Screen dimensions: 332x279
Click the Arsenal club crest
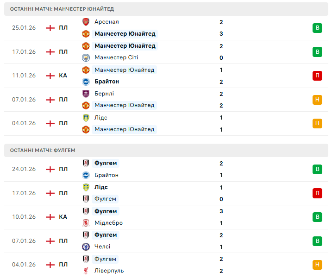[x=86, y=22]
